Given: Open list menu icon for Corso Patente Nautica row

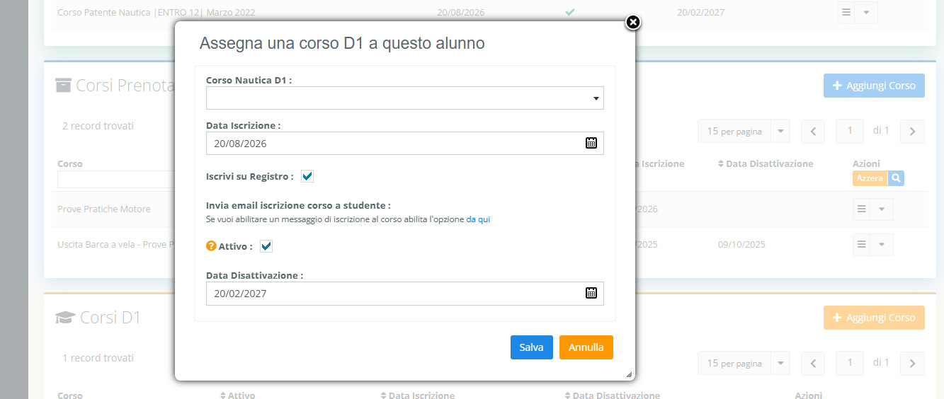Looking at the screenshot, I should click(846, 12).
